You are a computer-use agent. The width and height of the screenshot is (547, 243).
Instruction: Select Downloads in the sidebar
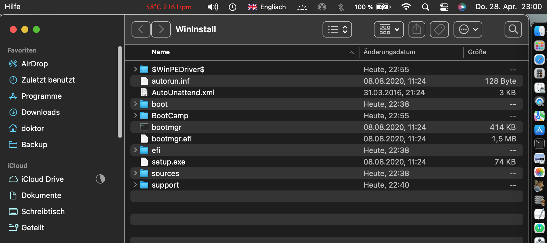[40, 112]
